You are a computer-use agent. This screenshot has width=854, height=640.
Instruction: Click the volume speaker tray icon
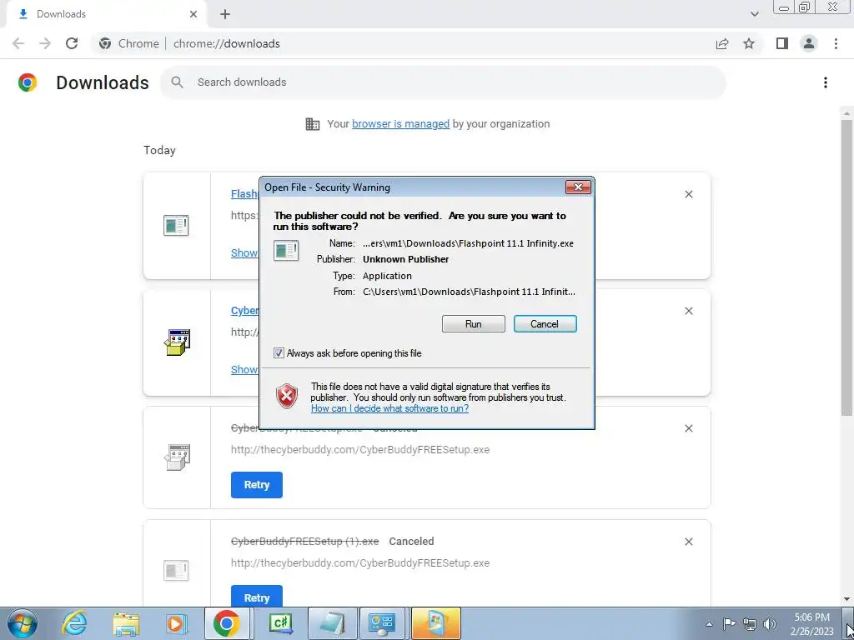770,624
